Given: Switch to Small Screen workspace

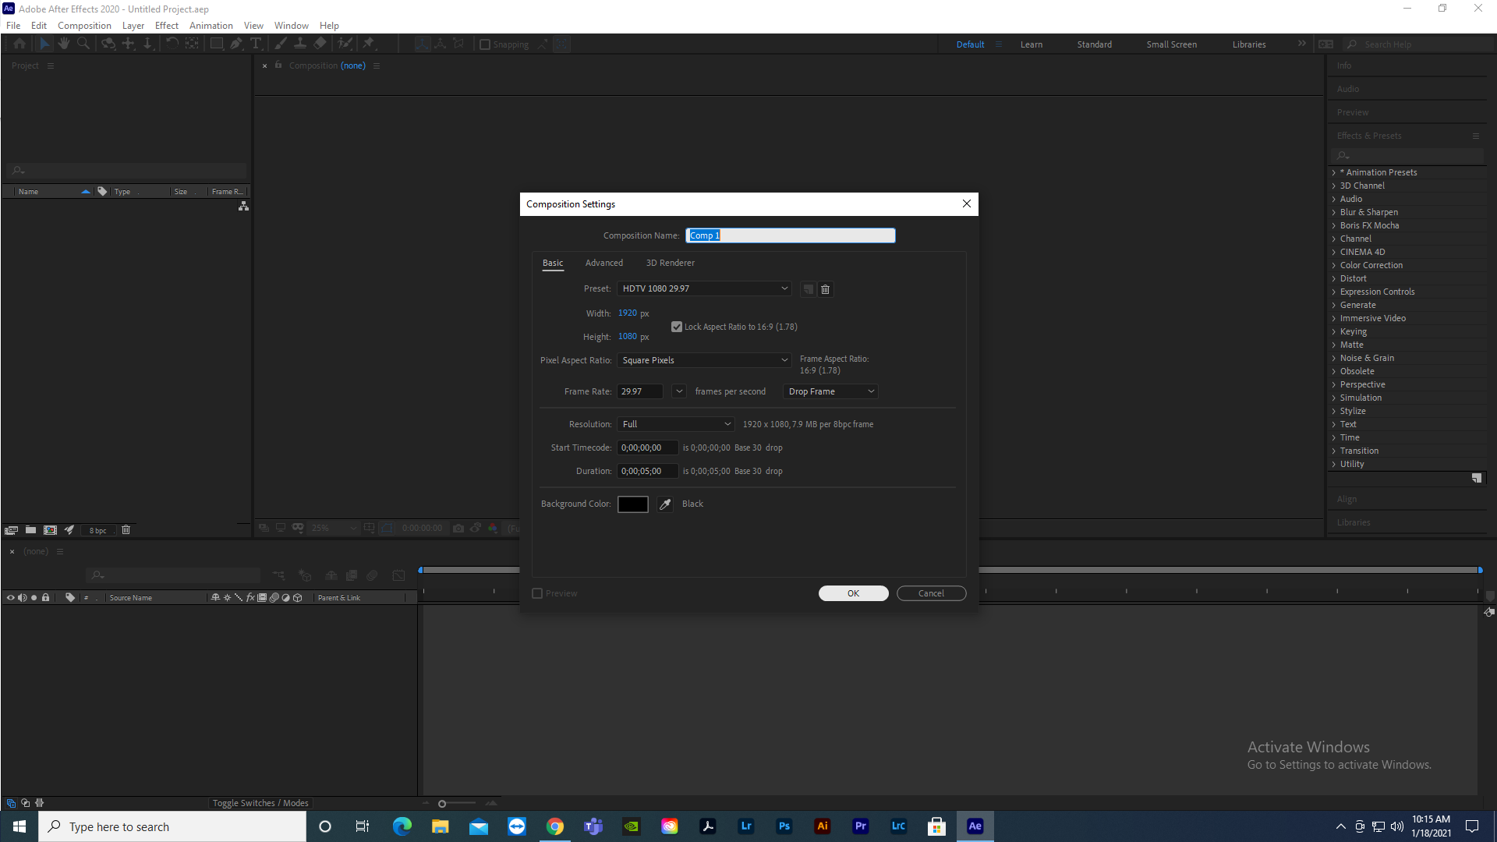Looking at the screenshot, I should (1171, 44).
